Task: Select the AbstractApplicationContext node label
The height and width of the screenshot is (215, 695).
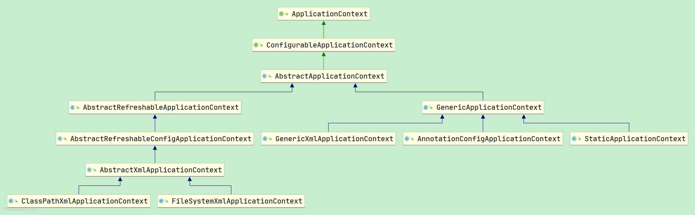Action: click(x=329, y=76)
